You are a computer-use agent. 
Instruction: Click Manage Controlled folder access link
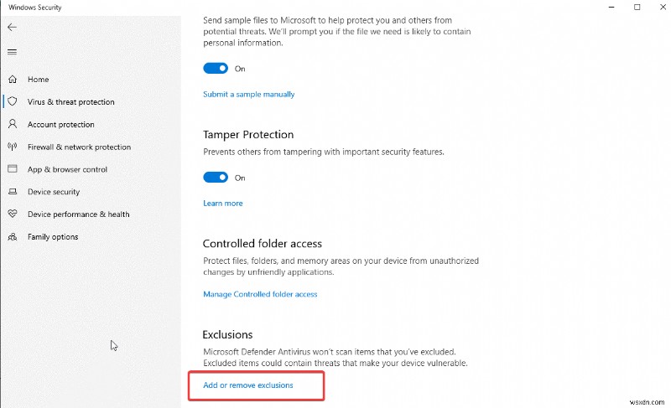[260, 294]
